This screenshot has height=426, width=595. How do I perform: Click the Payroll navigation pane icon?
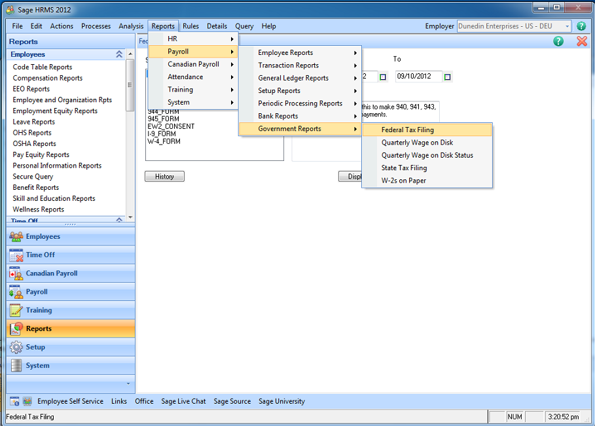pos(16,292)
